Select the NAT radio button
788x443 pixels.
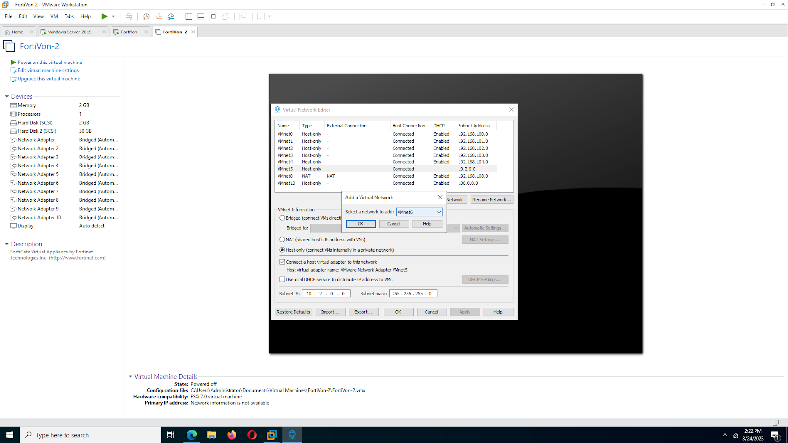[x=282, y=240]
